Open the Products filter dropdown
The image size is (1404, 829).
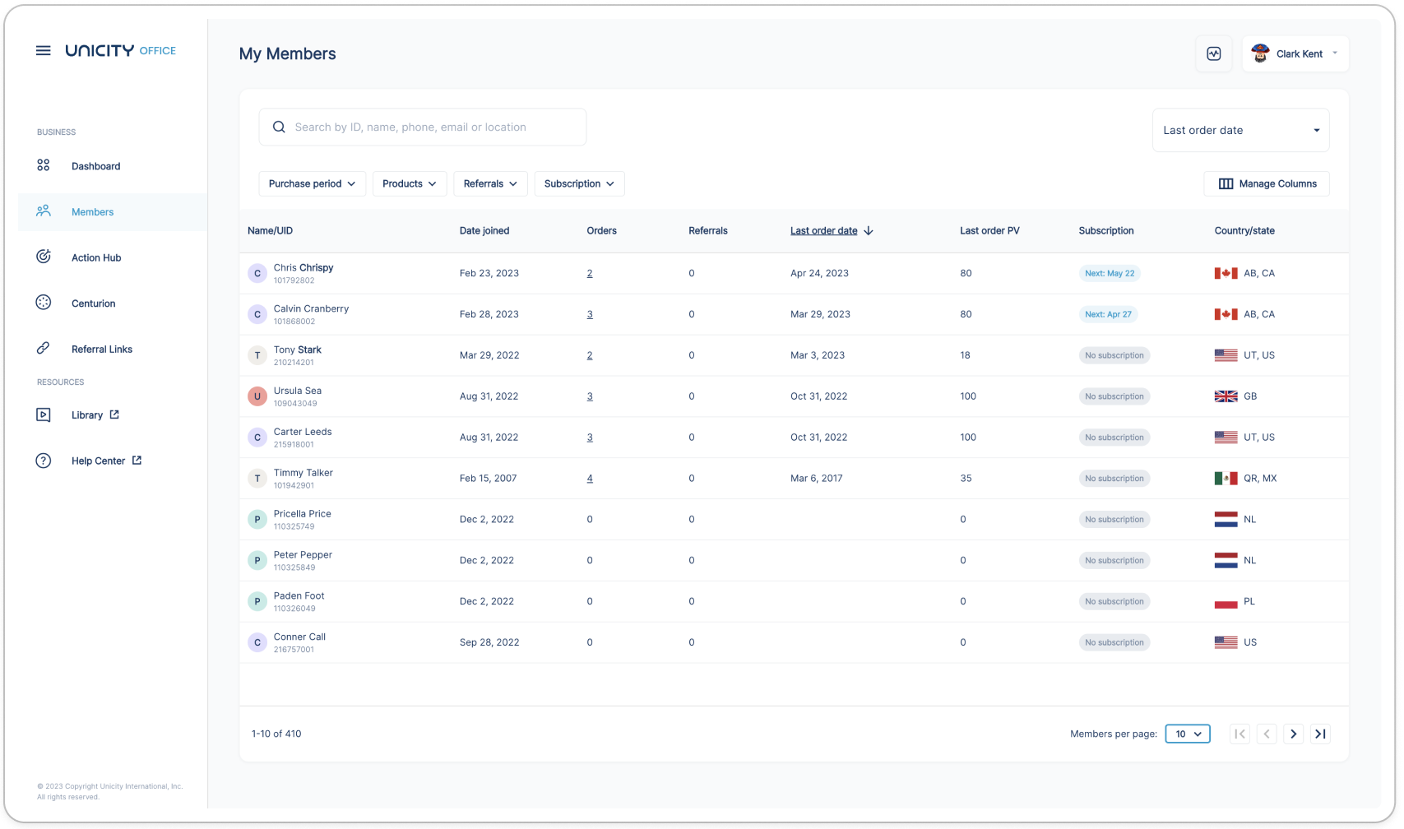(410, 184)
